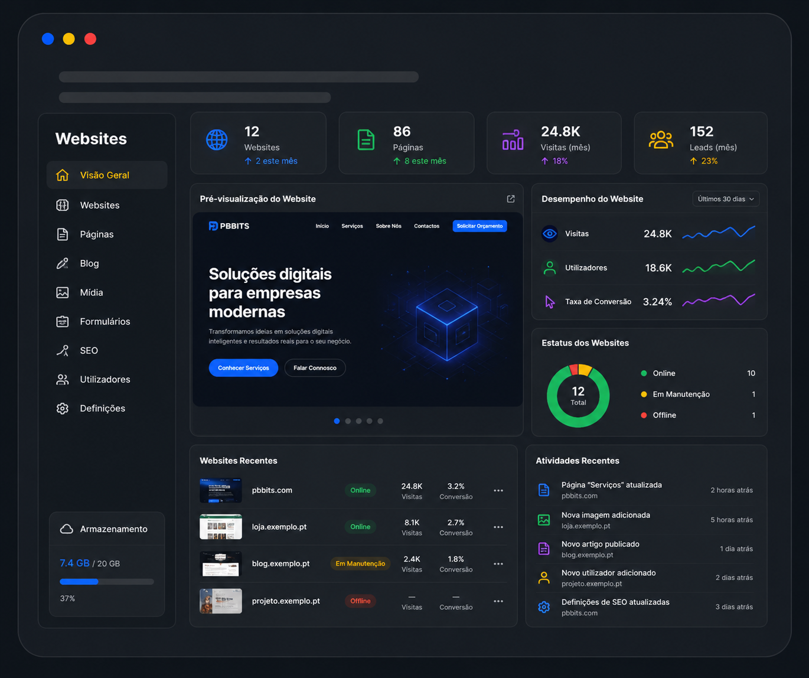Click the donut chart showing 12 Total
The height and width of the screenshot is (678, 809).
[578, 395]
